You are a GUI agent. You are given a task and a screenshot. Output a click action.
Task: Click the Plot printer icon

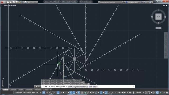click(25, 2)
